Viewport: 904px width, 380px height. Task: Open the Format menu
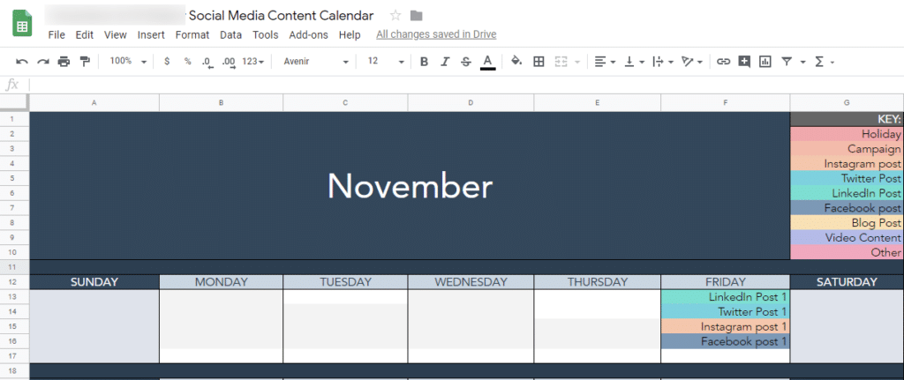click(x=192, y=34)
